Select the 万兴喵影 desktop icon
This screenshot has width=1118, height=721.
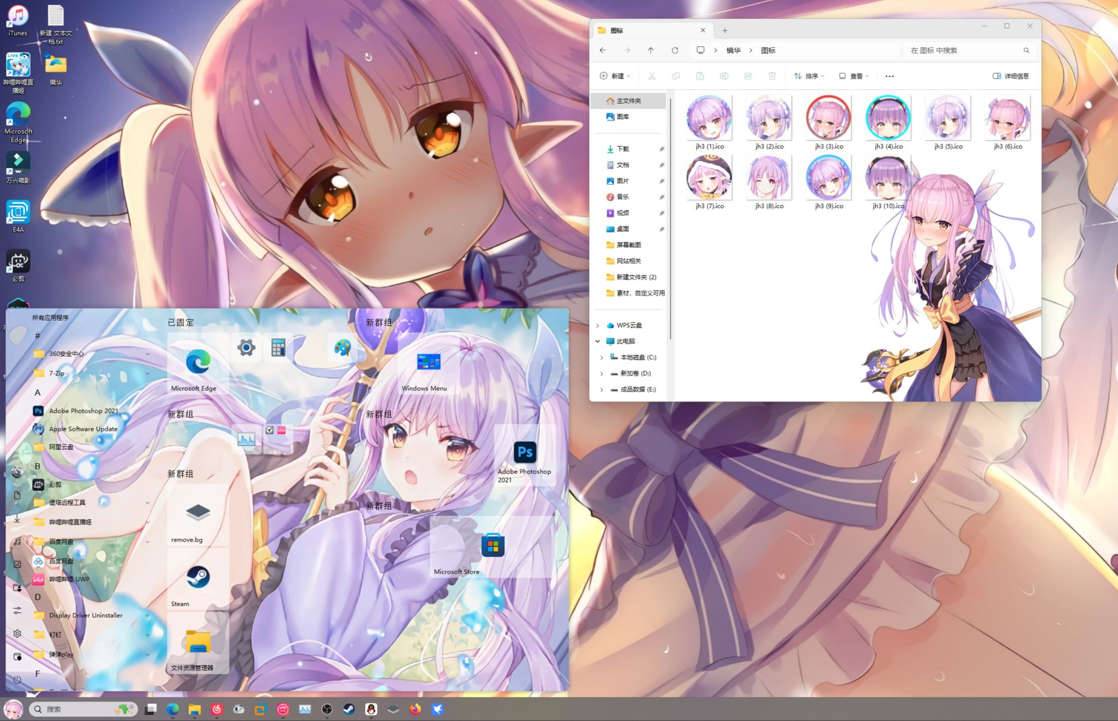coord(18,168)
